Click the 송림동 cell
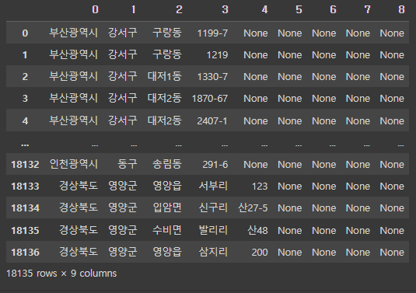Screen dimensions: 416x293 coord(167,164)
